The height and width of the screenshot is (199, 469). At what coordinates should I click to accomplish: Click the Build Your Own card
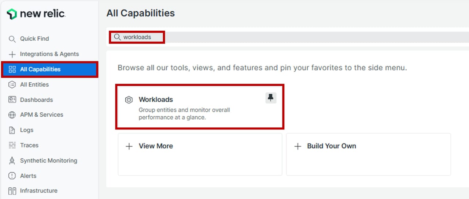[368, 154]
